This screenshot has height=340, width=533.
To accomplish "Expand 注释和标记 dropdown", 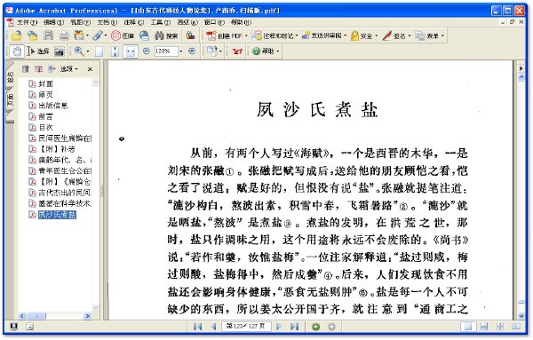I will pos(275,36).
